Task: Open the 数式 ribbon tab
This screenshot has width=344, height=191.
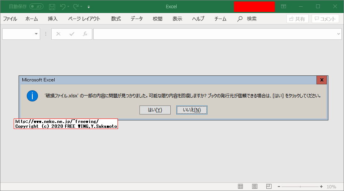Action: [116, 19]
